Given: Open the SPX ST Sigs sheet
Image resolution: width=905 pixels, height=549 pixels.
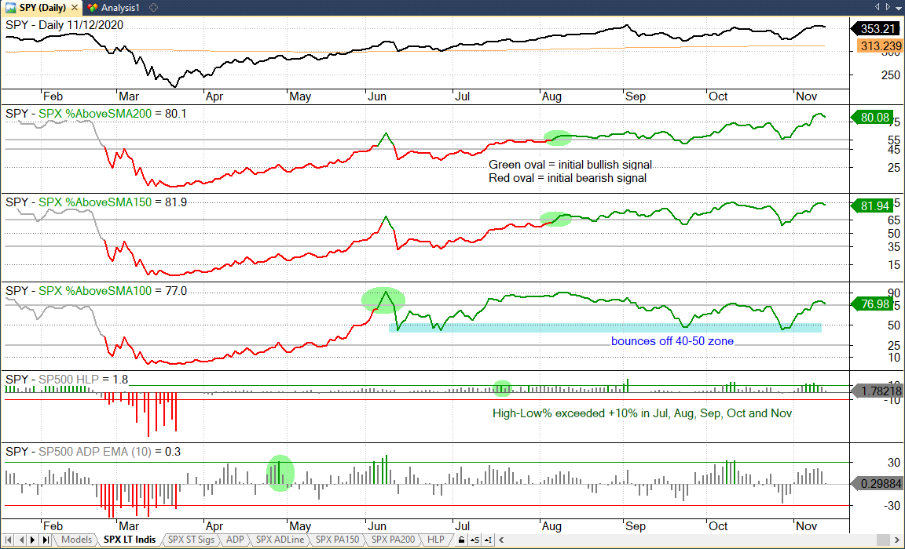Looking at the screenshot, I should coord(191,540).
